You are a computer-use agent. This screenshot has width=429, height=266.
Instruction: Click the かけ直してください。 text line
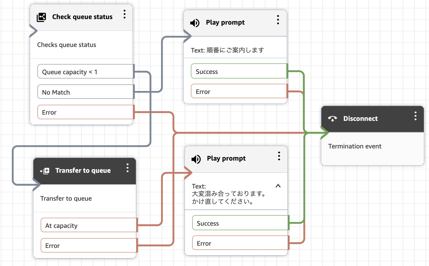[x=222, y=202]
